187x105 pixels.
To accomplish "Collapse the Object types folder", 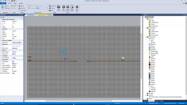I will click(146, 37).
